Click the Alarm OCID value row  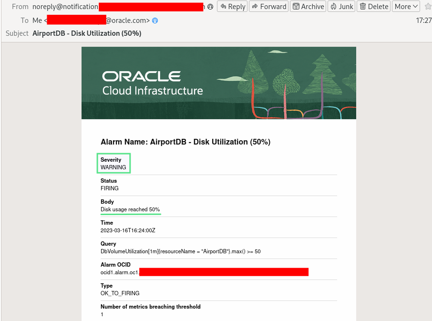191,272
